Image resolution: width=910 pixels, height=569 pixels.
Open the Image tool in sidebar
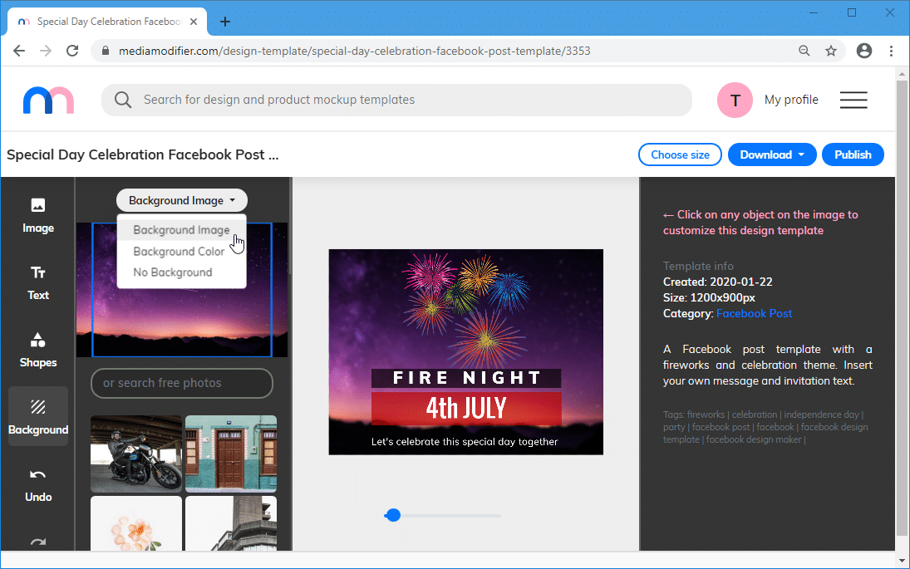(38, 215)
